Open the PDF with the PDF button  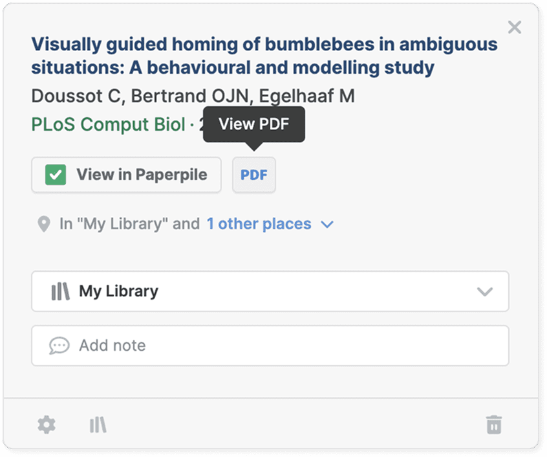[254, 175]
